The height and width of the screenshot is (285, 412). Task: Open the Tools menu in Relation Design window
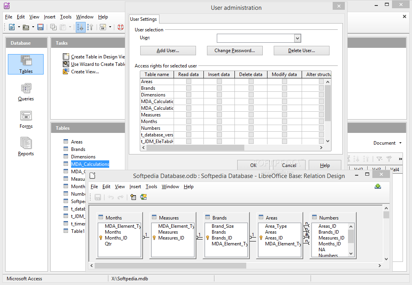[x=151, y=187]
